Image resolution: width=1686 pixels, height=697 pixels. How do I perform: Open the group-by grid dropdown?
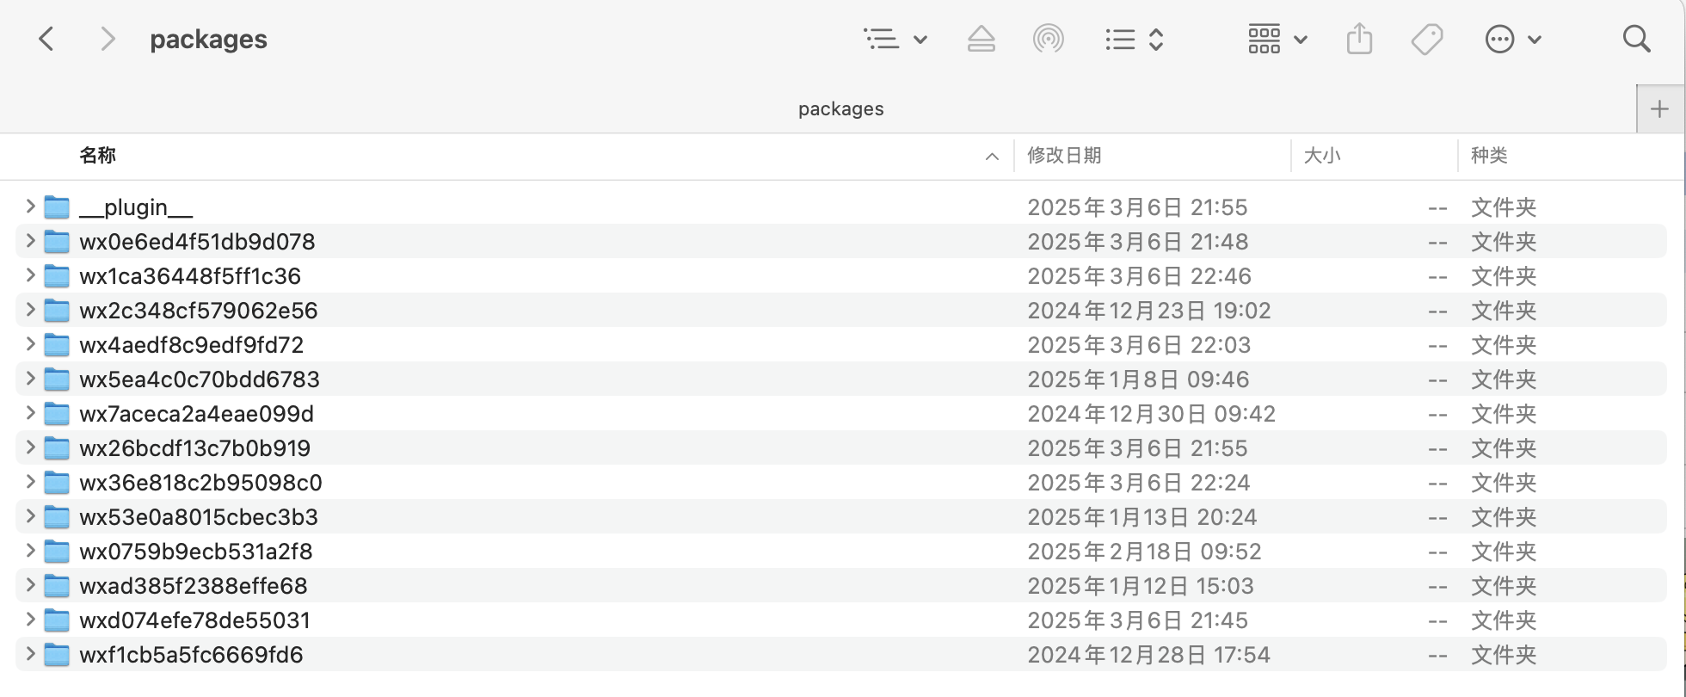tap(1277, 40)
